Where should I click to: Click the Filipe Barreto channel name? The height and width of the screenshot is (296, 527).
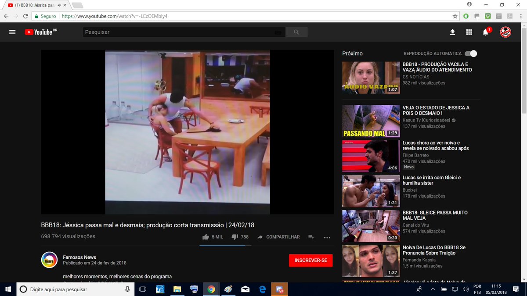click(415, 155)
